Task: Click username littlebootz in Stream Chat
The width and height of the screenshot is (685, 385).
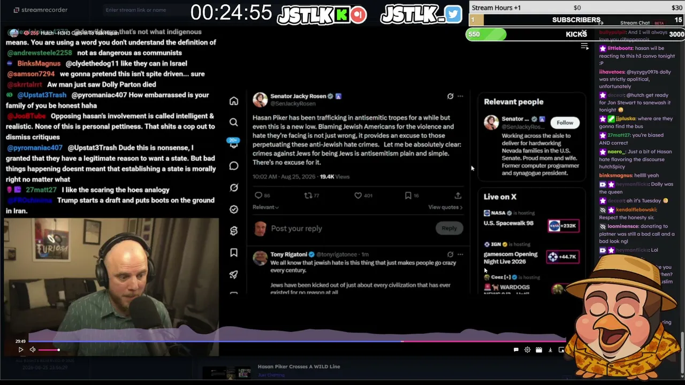Action: click(620, 48)
